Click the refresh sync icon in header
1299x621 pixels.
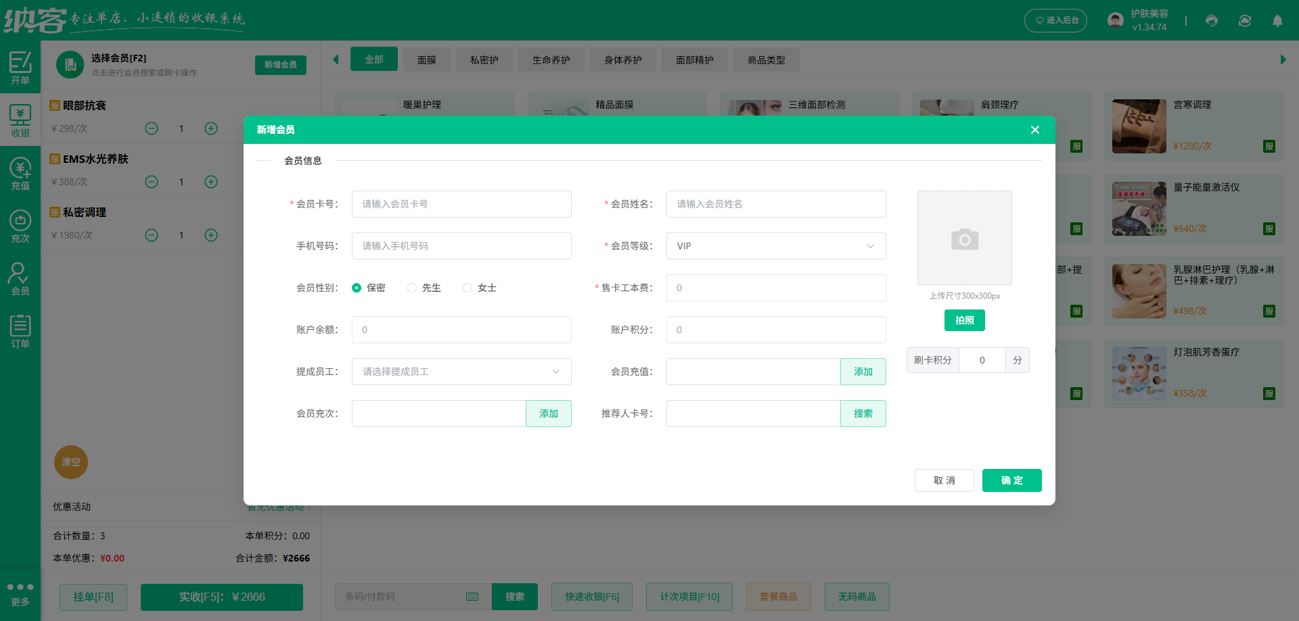coord(1245,21)
